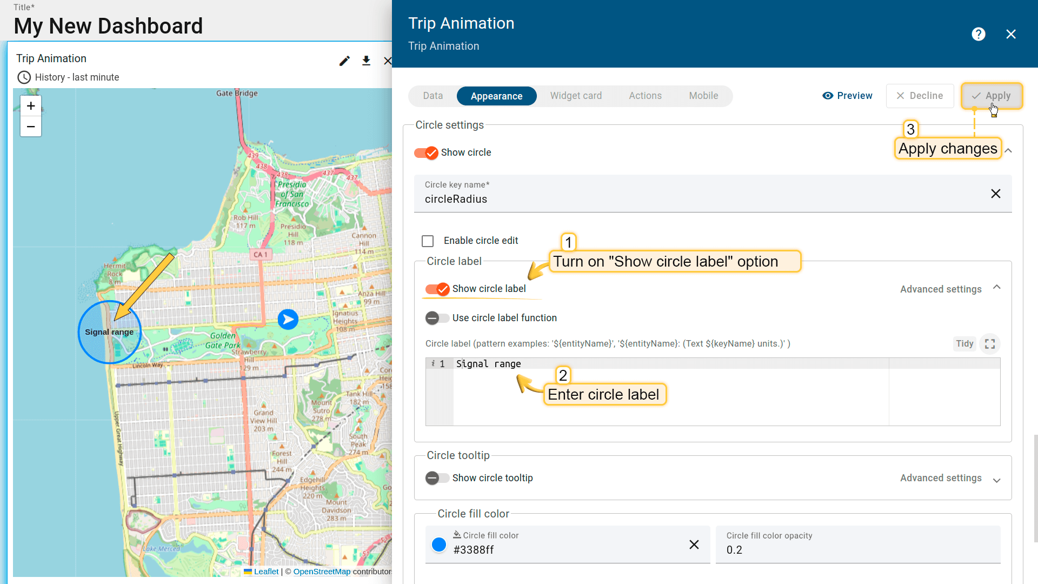Go to the Actions tab
Screen dimensions: 1038x584
pos(645,96)
